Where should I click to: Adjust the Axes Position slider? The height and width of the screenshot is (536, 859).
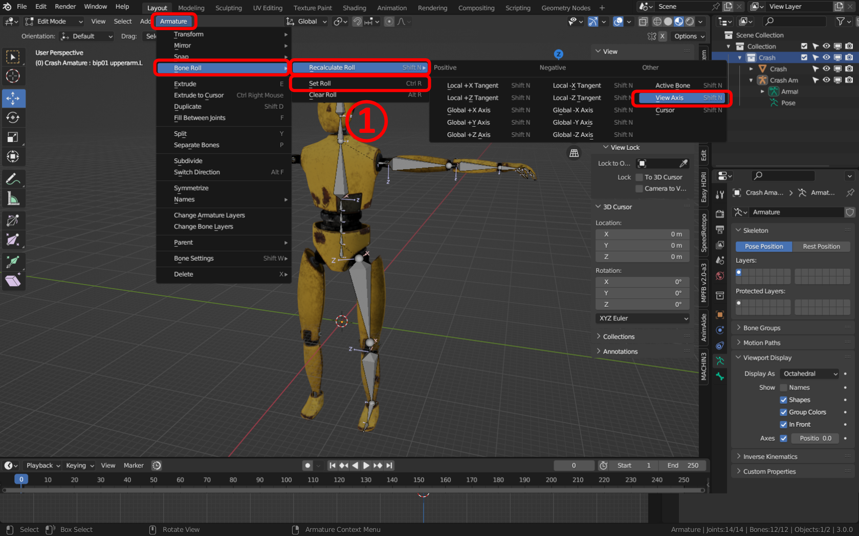coord(816,438)
